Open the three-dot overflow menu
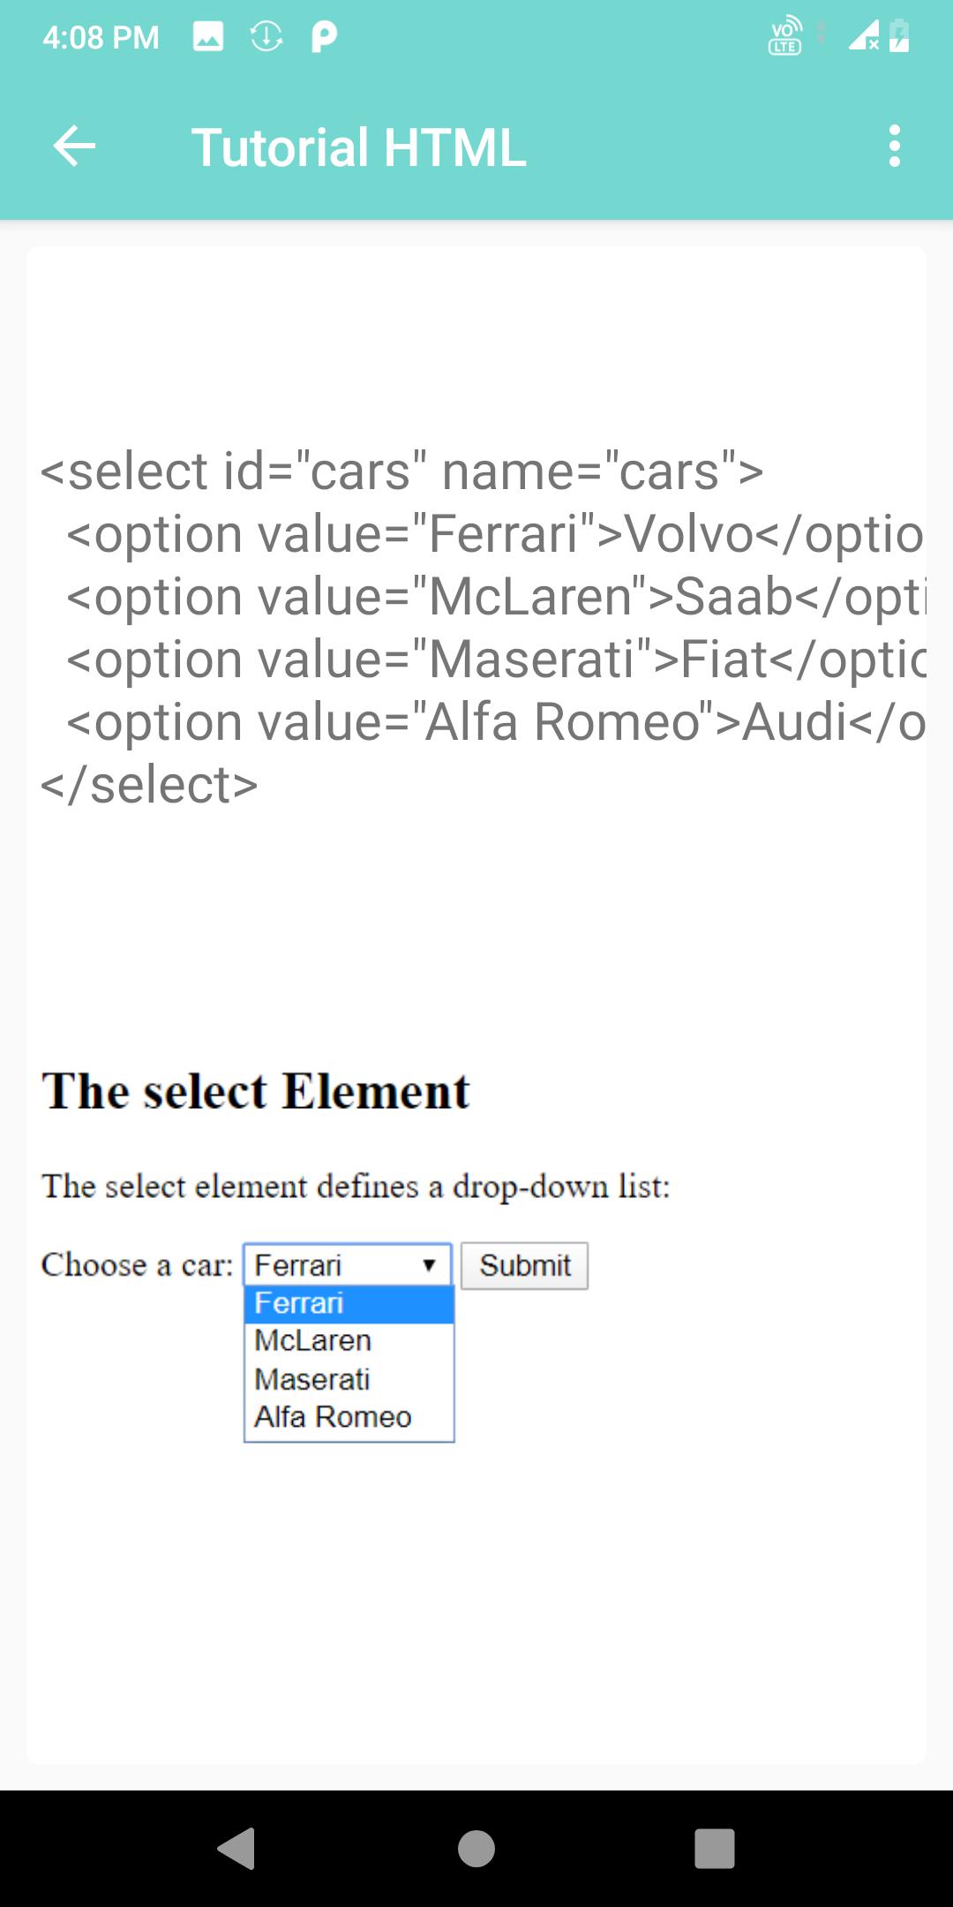Image resolution: width=953 pixels, height=1907 pixels. coord(895,146)
